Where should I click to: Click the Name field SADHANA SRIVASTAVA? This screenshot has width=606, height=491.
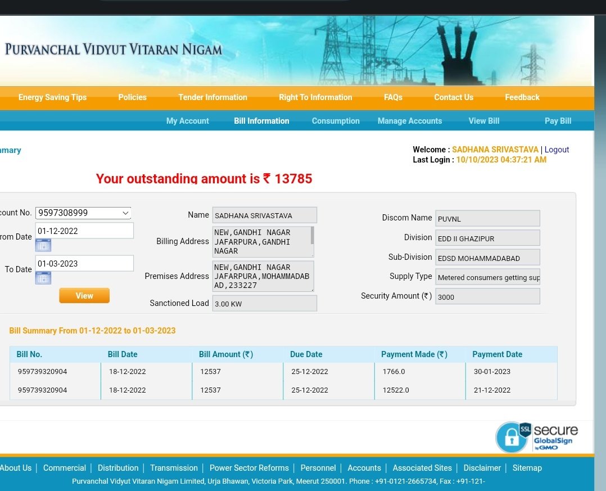tap(264, 215)
